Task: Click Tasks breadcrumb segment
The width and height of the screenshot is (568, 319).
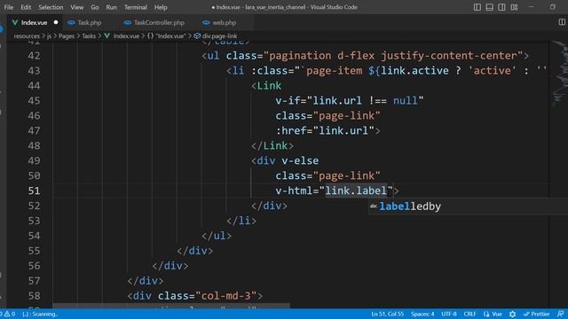Action: point(89,35)
